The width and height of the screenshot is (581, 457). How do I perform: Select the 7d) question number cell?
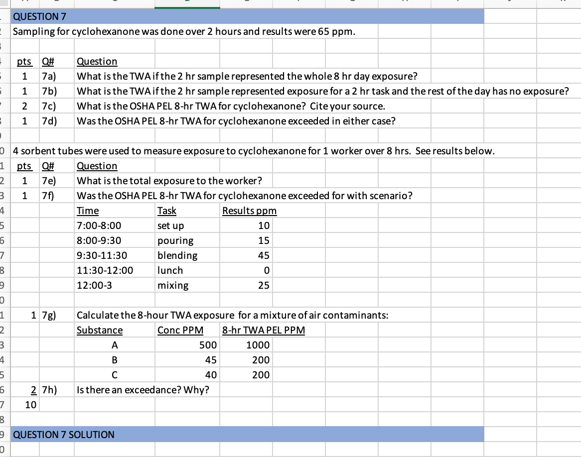coord(57,121)
